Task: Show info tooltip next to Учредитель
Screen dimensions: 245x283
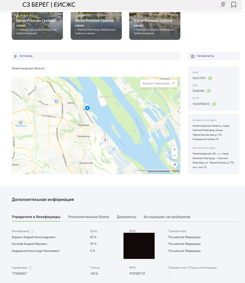Action: pyautogui.click(x=31, y=268)
